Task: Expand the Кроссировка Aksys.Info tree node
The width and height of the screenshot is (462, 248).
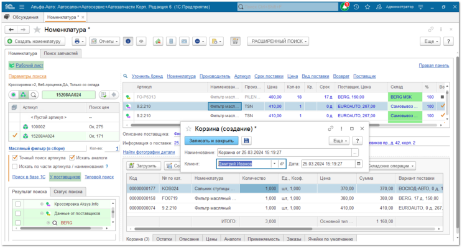Action: click(42, 204)
